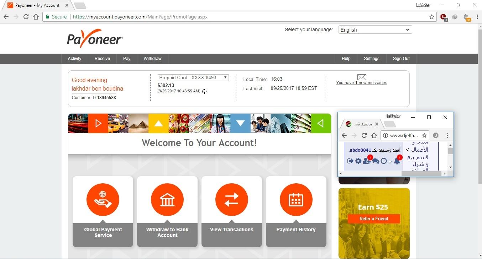Open the Withdraw menu
Viewport: 482px width, 259px height.
click(152, 59)
